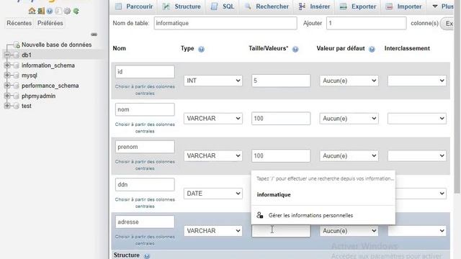Image resolution: width=461 pixels, height=259 pixels.
Task: Click the Valeur par défaut help icon
Action: 372,49
